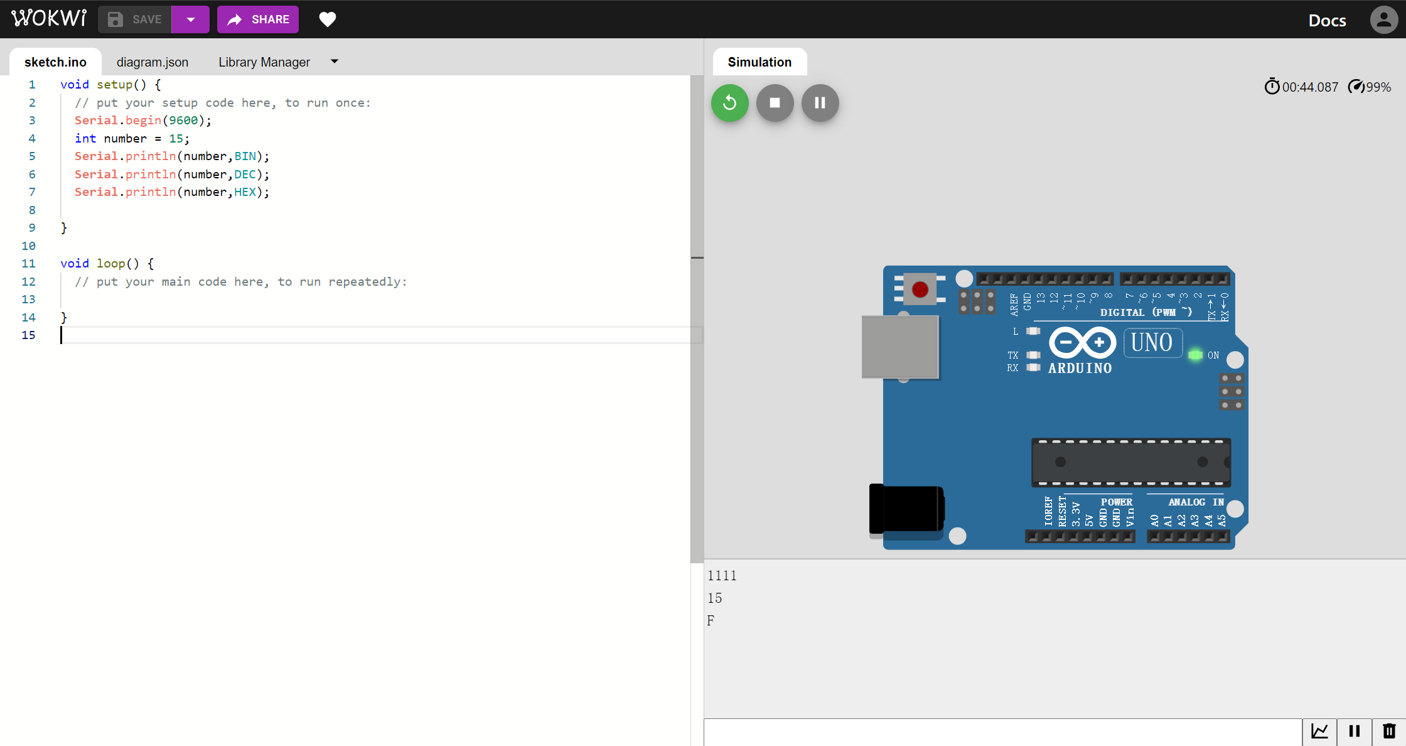Switch to diagram.json tab

pyautogui.click(x=152, y=62)
